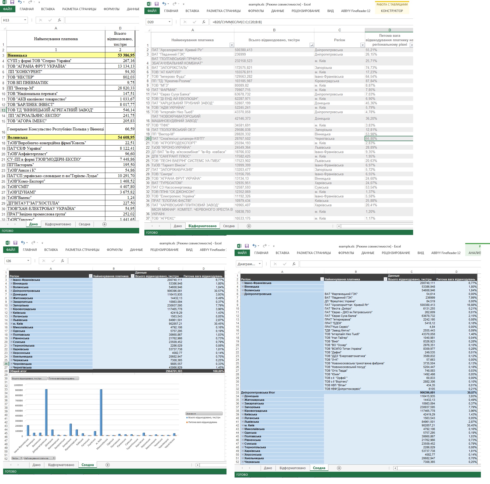Collapse the Дніпропетровська group in the pivot table
Viewport: 490px width, 484px height.
click(243, 294)
